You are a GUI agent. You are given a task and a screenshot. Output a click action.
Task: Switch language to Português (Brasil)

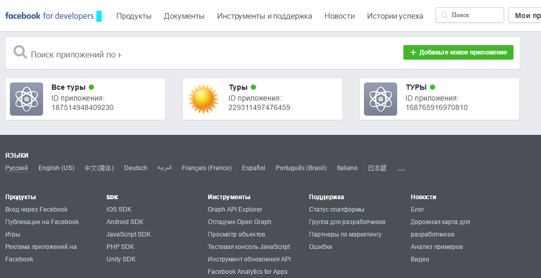(x=301, y=168)
